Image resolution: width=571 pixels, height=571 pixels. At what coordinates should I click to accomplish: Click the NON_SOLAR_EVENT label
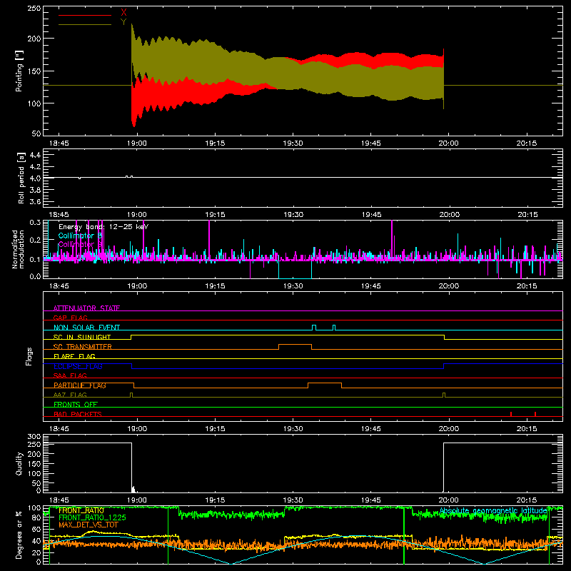point(86,328)
